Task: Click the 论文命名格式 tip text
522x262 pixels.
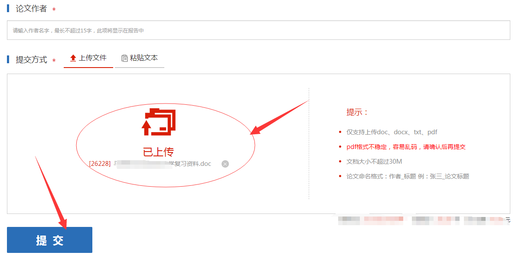Action: (x=408, y=177)
